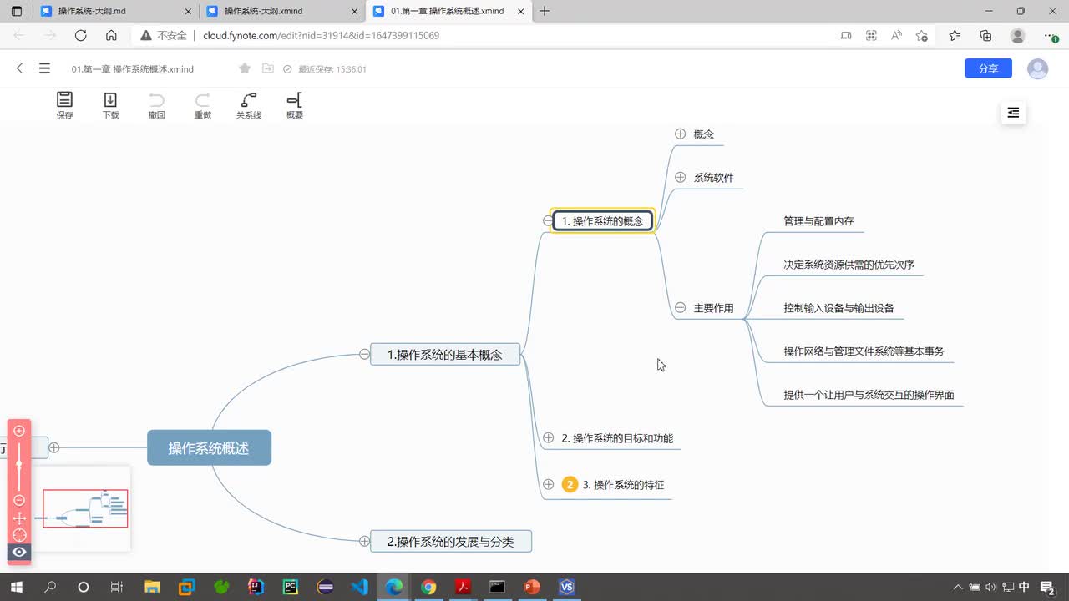Expand the partially hidden node left of 操作系统概述

54,447
